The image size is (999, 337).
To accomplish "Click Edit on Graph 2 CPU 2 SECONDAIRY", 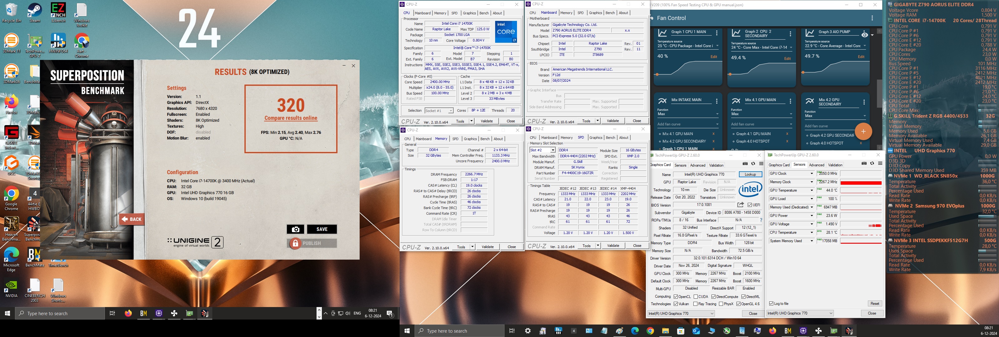I will (787, 59).
